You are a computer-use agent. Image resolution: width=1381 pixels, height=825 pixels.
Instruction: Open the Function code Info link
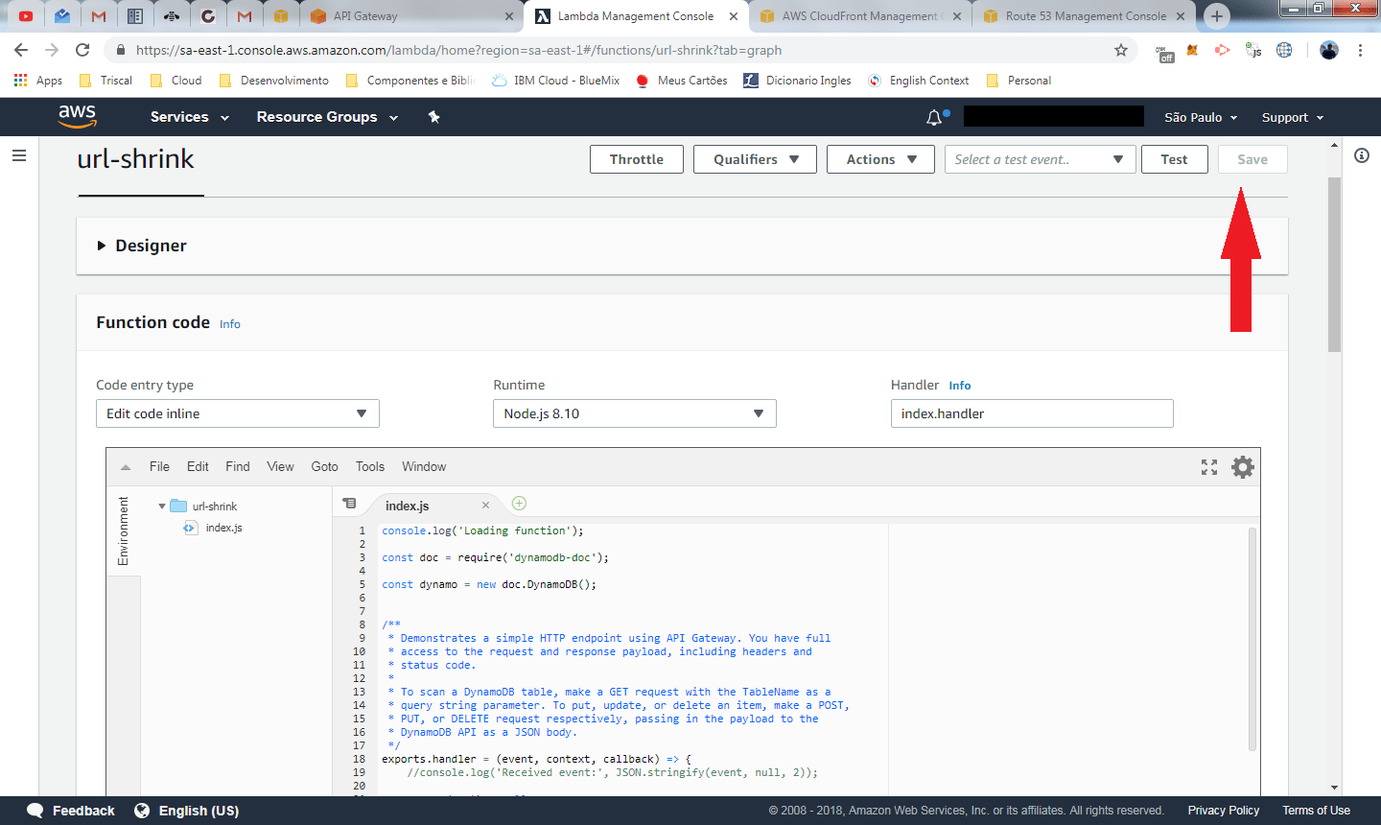click(230, 324)
